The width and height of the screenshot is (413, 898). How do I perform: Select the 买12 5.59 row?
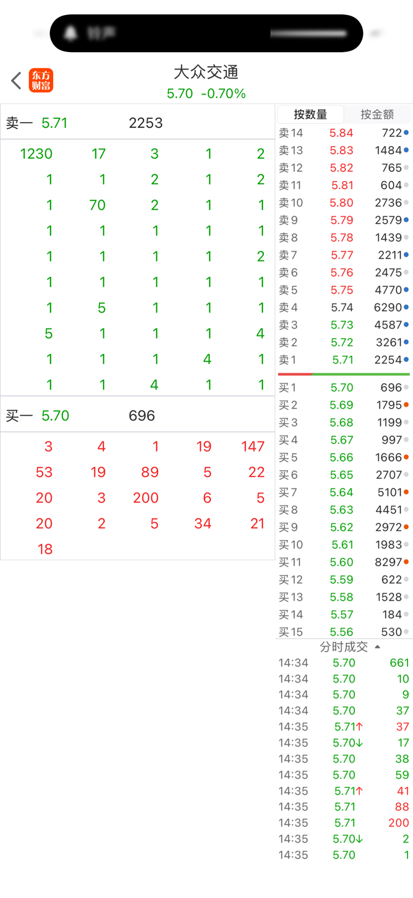pyautogui.click(x=344, y=580)
